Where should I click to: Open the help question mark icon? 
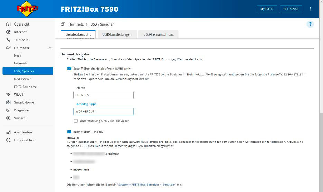[x=310, y=24]
